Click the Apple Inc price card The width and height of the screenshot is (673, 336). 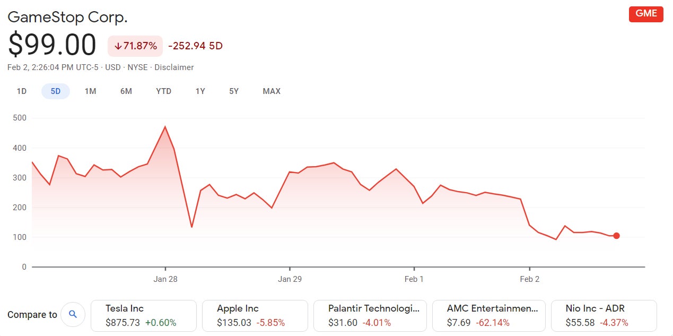255,315
